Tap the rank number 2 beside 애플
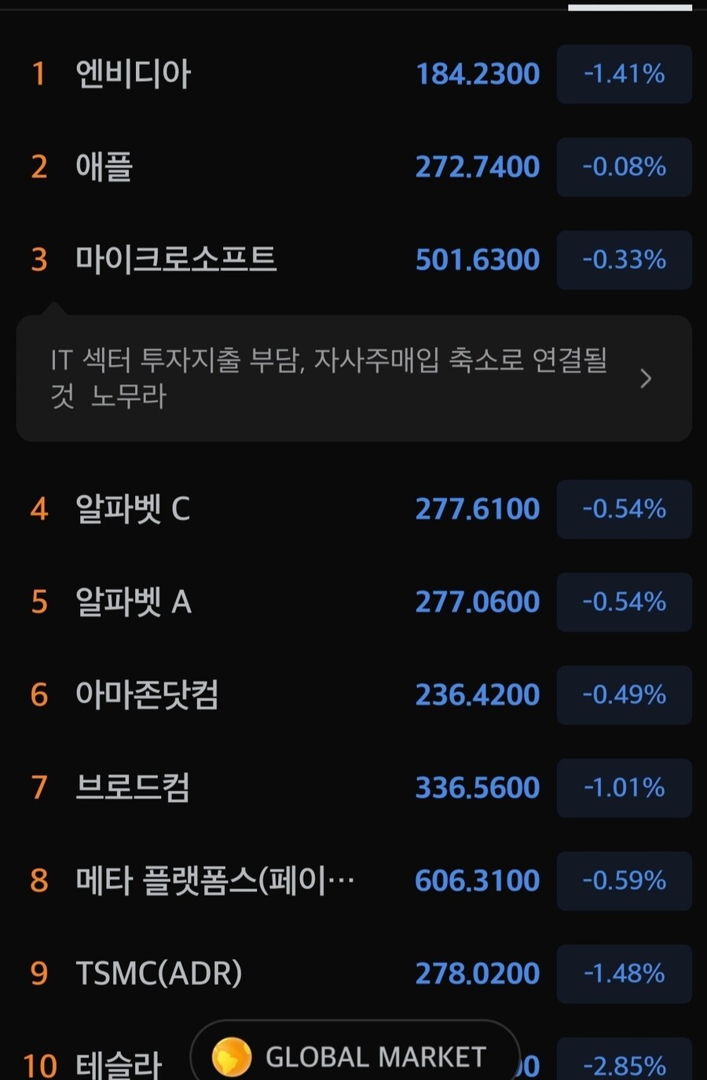This screenshot has width=707, height=1080. click(39, 167)
